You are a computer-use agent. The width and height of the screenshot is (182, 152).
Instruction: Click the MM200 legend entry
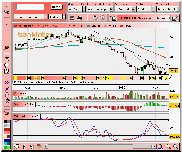(x=94, y=26)
